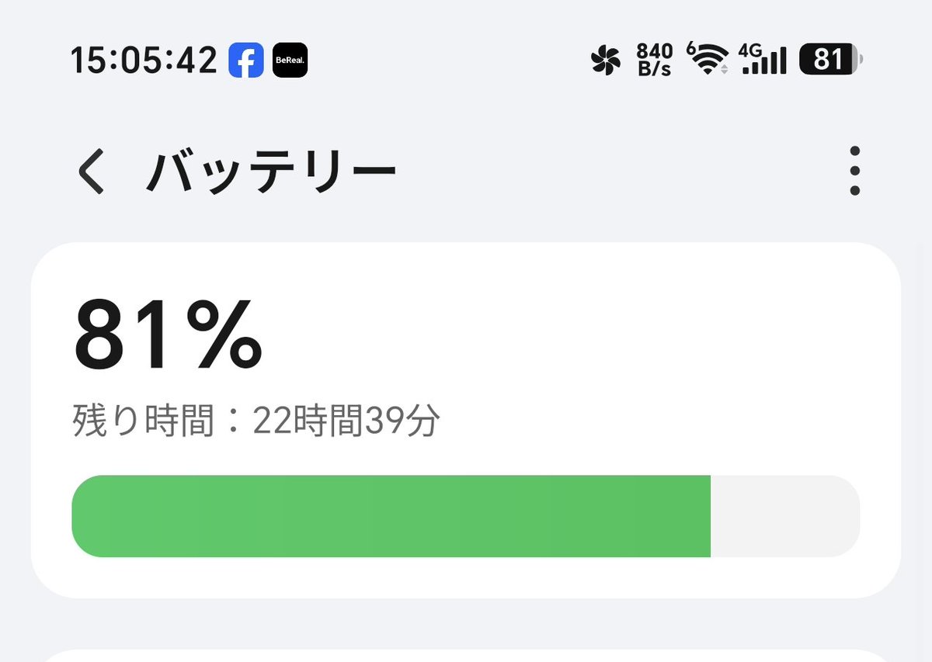Tap the Facebook notification icon
This screenshot has height=662, width=932.
point(246,61)
